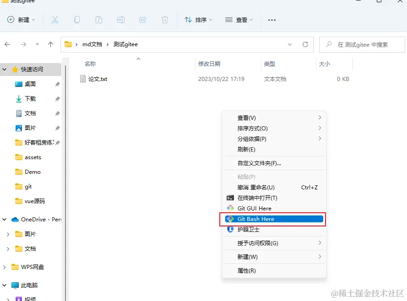Click the search box 在 测试gitee 中搜索

[362, 44]
